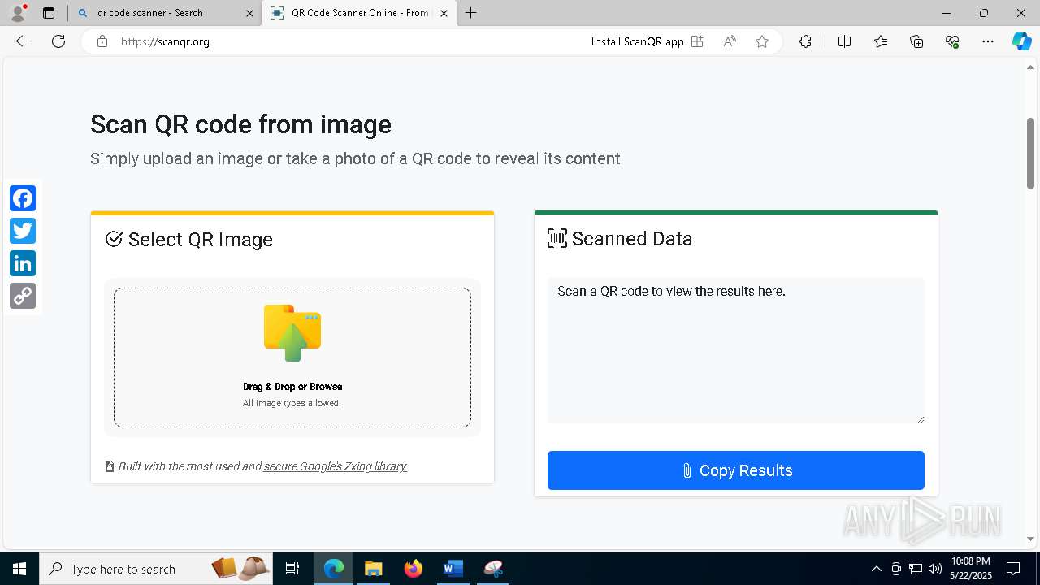Viewport: 1040px width, 585px height.
Task: Open Task View on taskbar
Action: (292, 569)
